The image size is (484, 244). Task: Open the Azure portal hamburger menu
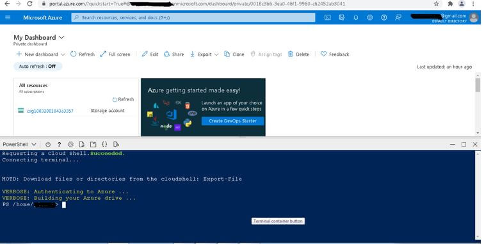click(8, 17)
